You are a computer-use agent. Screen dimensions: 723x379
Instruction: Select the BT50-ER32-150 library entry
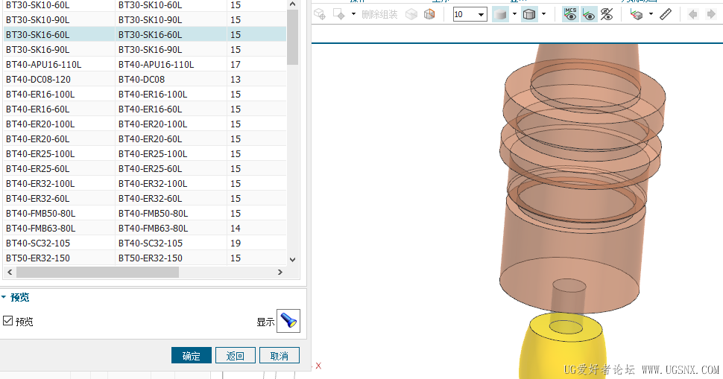60,258
